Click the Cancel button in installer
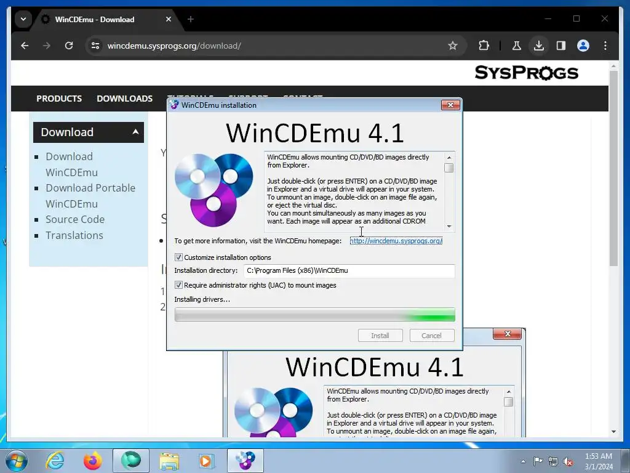The width and height of the screenshot is (630, 473). (x=432, y=336)
